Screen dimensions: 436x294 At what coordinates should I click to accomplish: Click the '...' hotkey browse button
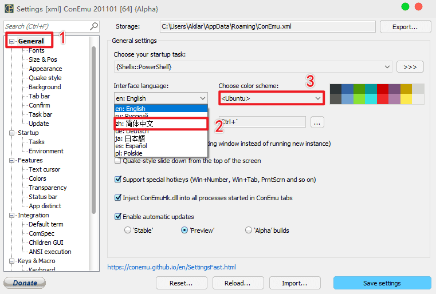[x=317, y=122]
